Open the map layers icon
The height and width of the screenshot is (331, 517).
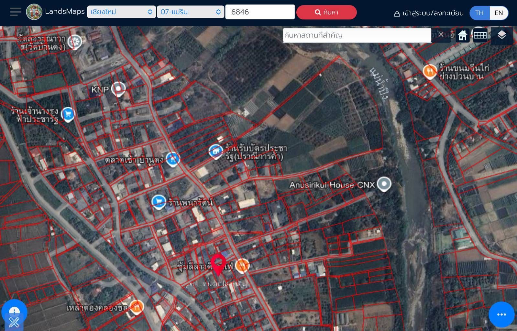[x=501, y=35]
